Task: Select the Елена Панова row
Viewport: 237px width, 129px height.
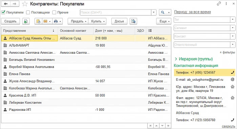Action: 86,74
